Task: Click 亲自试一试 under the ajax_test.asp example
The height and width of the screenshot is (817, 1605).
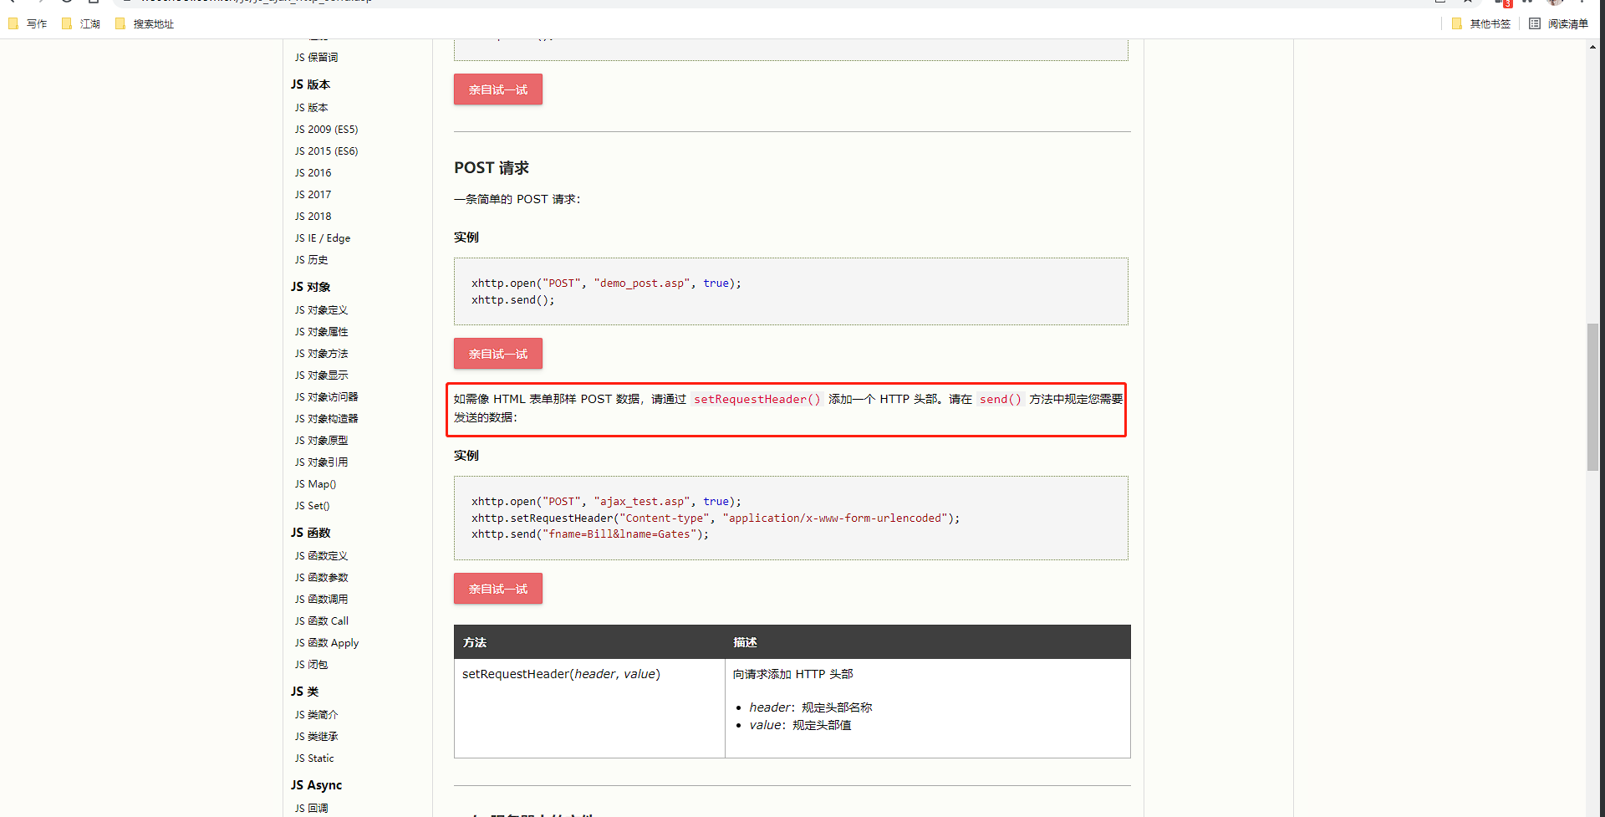Action: (498, 589)
